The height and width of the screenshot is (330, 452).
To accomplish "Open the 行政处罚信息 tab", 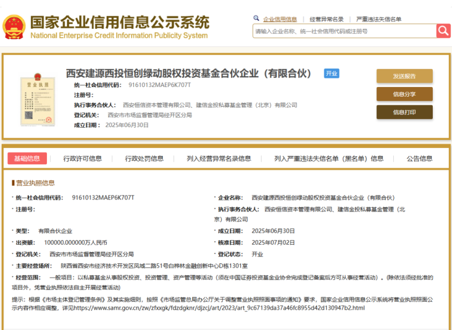I will coord(144,158).
